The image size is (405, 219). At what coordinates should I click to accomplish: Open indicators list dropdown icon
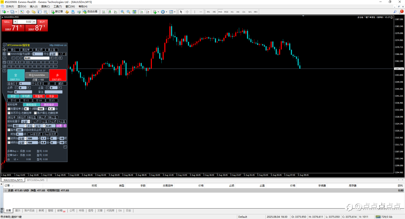coord(156,12)
